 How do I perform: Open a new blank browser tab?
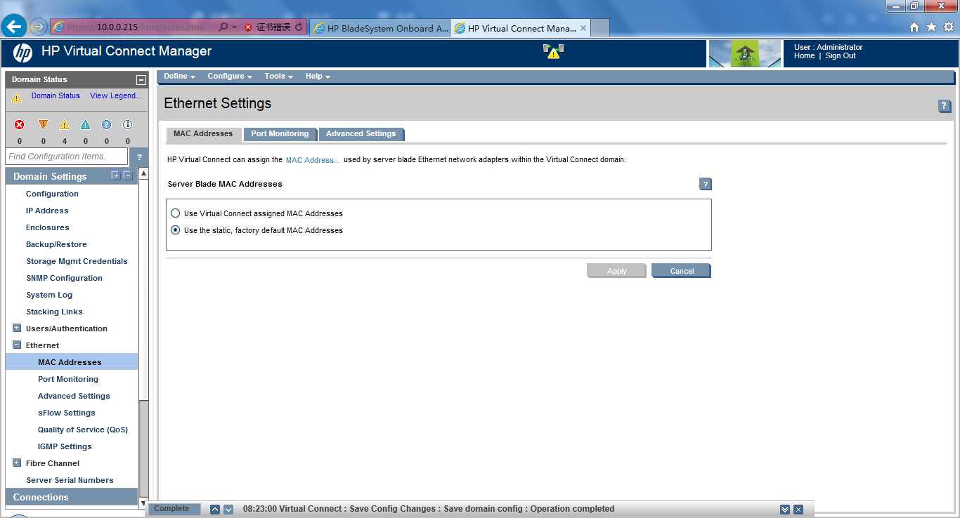click(x=600, y=28)
